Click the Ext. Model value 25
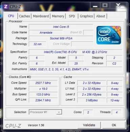 tap(76, 64)
